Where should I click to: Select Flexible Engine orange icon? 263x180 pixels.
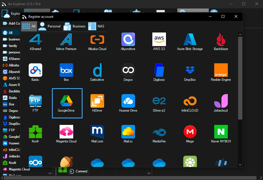(x=221, y=70)
